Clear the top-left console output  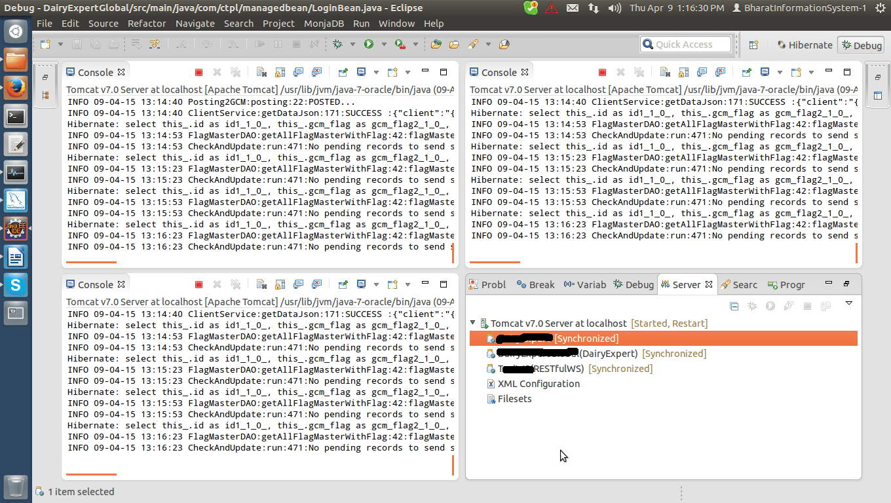[x=262, y=72]
